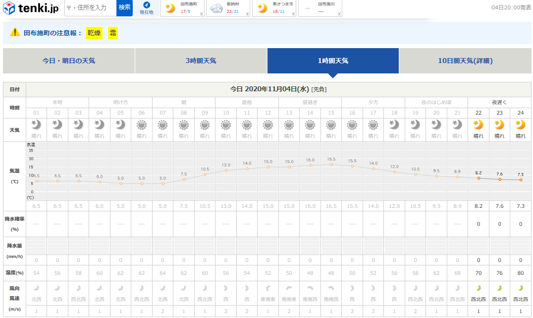This screenshot has height=318, width=533.
Task: Remove the 田布施町 saved location card
Action: coord(201,14)
